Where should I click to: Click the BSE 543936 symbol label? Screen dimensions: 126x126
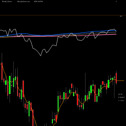(39, 2)
